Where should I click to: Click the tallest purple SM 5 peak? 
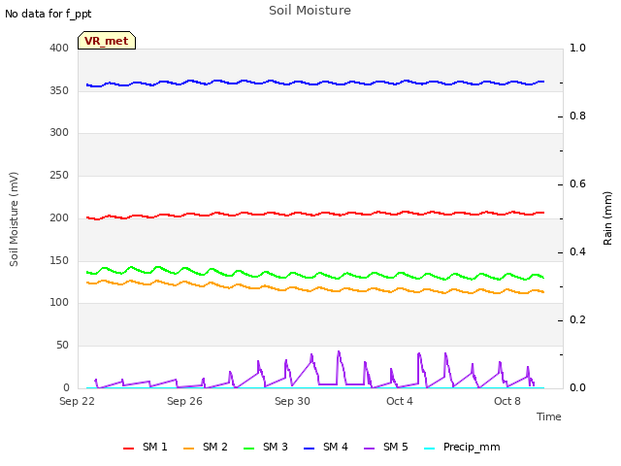coord(339,351)
